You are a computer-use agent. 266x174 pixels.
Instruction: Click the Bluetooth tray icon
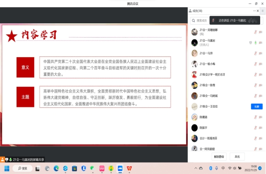(211, 168)
